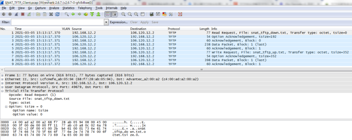Open the Capture menu
The width and height of the screenshot is (352, 140).
point(40,8)
